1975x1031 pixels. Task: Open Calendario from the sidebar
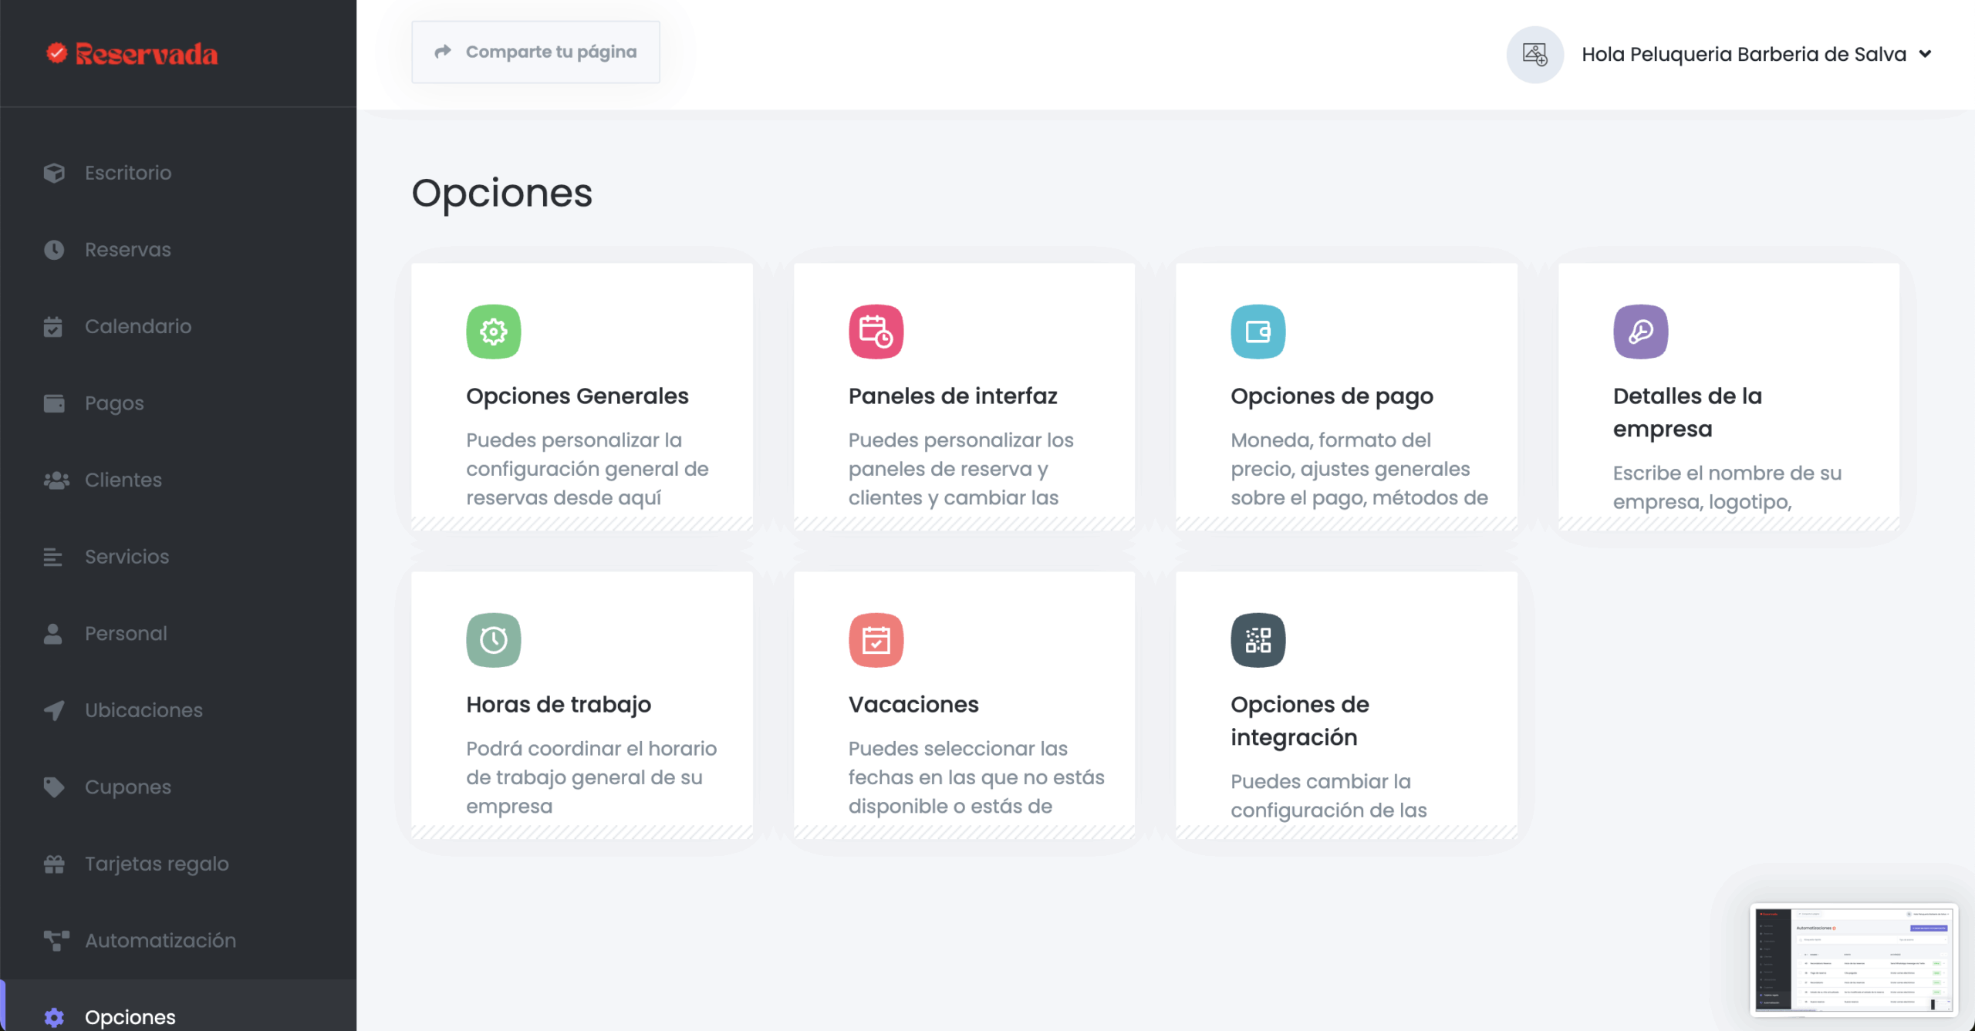138,326
